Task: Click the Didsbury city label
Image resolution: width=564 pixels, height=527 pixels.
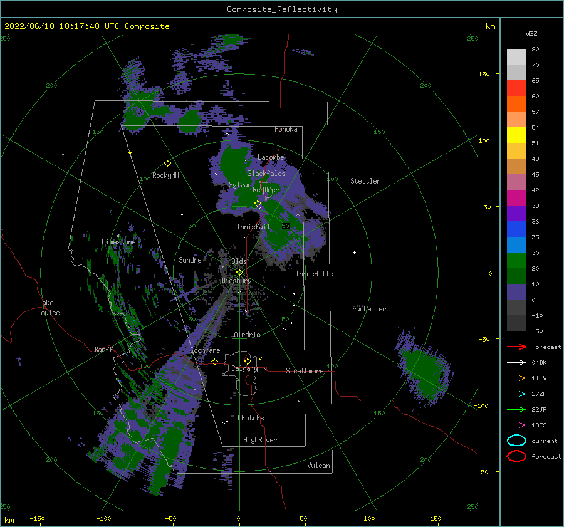Action: click(236, 281)
